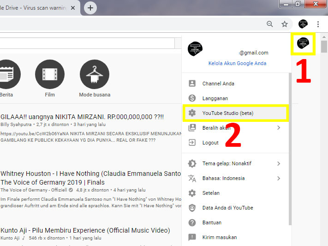Viewport: 328px width, 246px height.
Task: Click Kelola Akun Google Anda link
Action: tap(237, 63)
